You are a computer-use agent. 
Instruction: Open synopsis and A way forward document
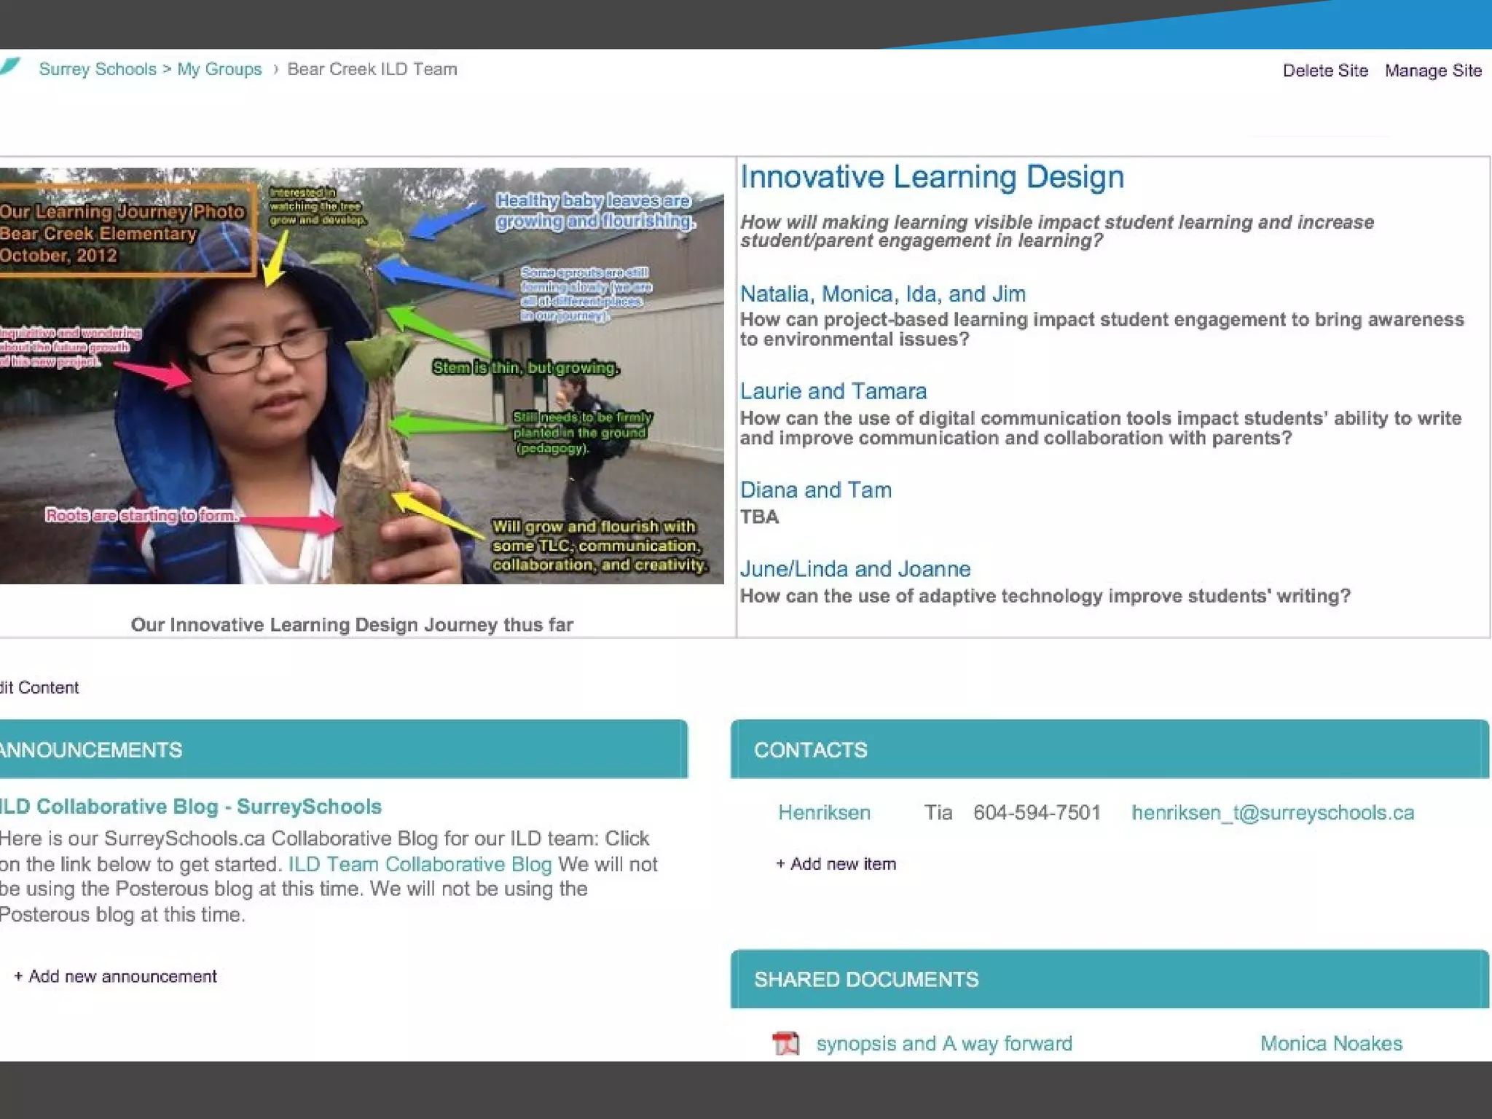943,1043
